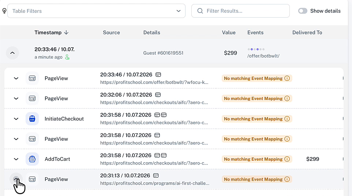Click the events dots indicator above /offer/botbwlt/
This screenshot has height=196, width=352.
click(256, 49)
